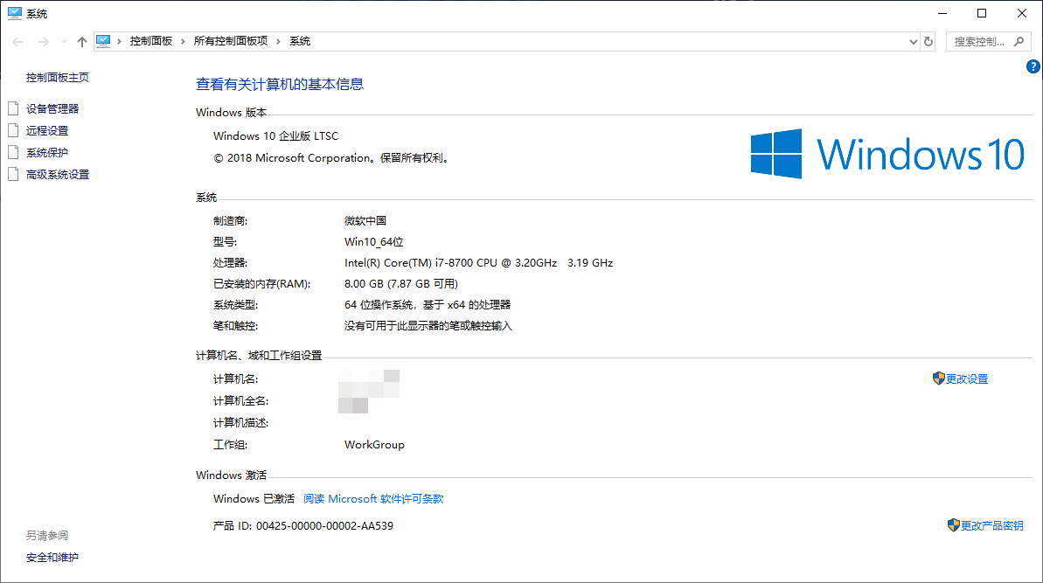
Task: Select the WorkGroup value
Action: [374, 445]
